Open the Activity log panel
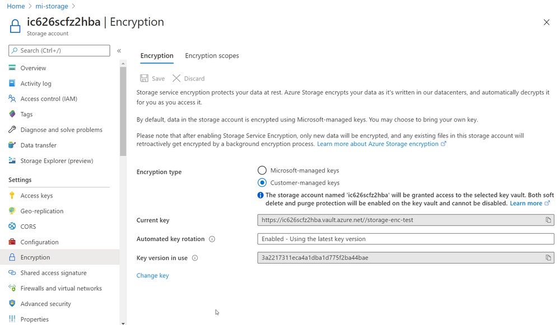 (37, 83)
